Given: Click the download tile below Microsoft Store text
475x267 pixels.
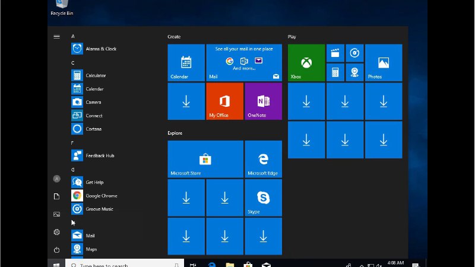Looking at the screenshot, I should coord(186,198).
